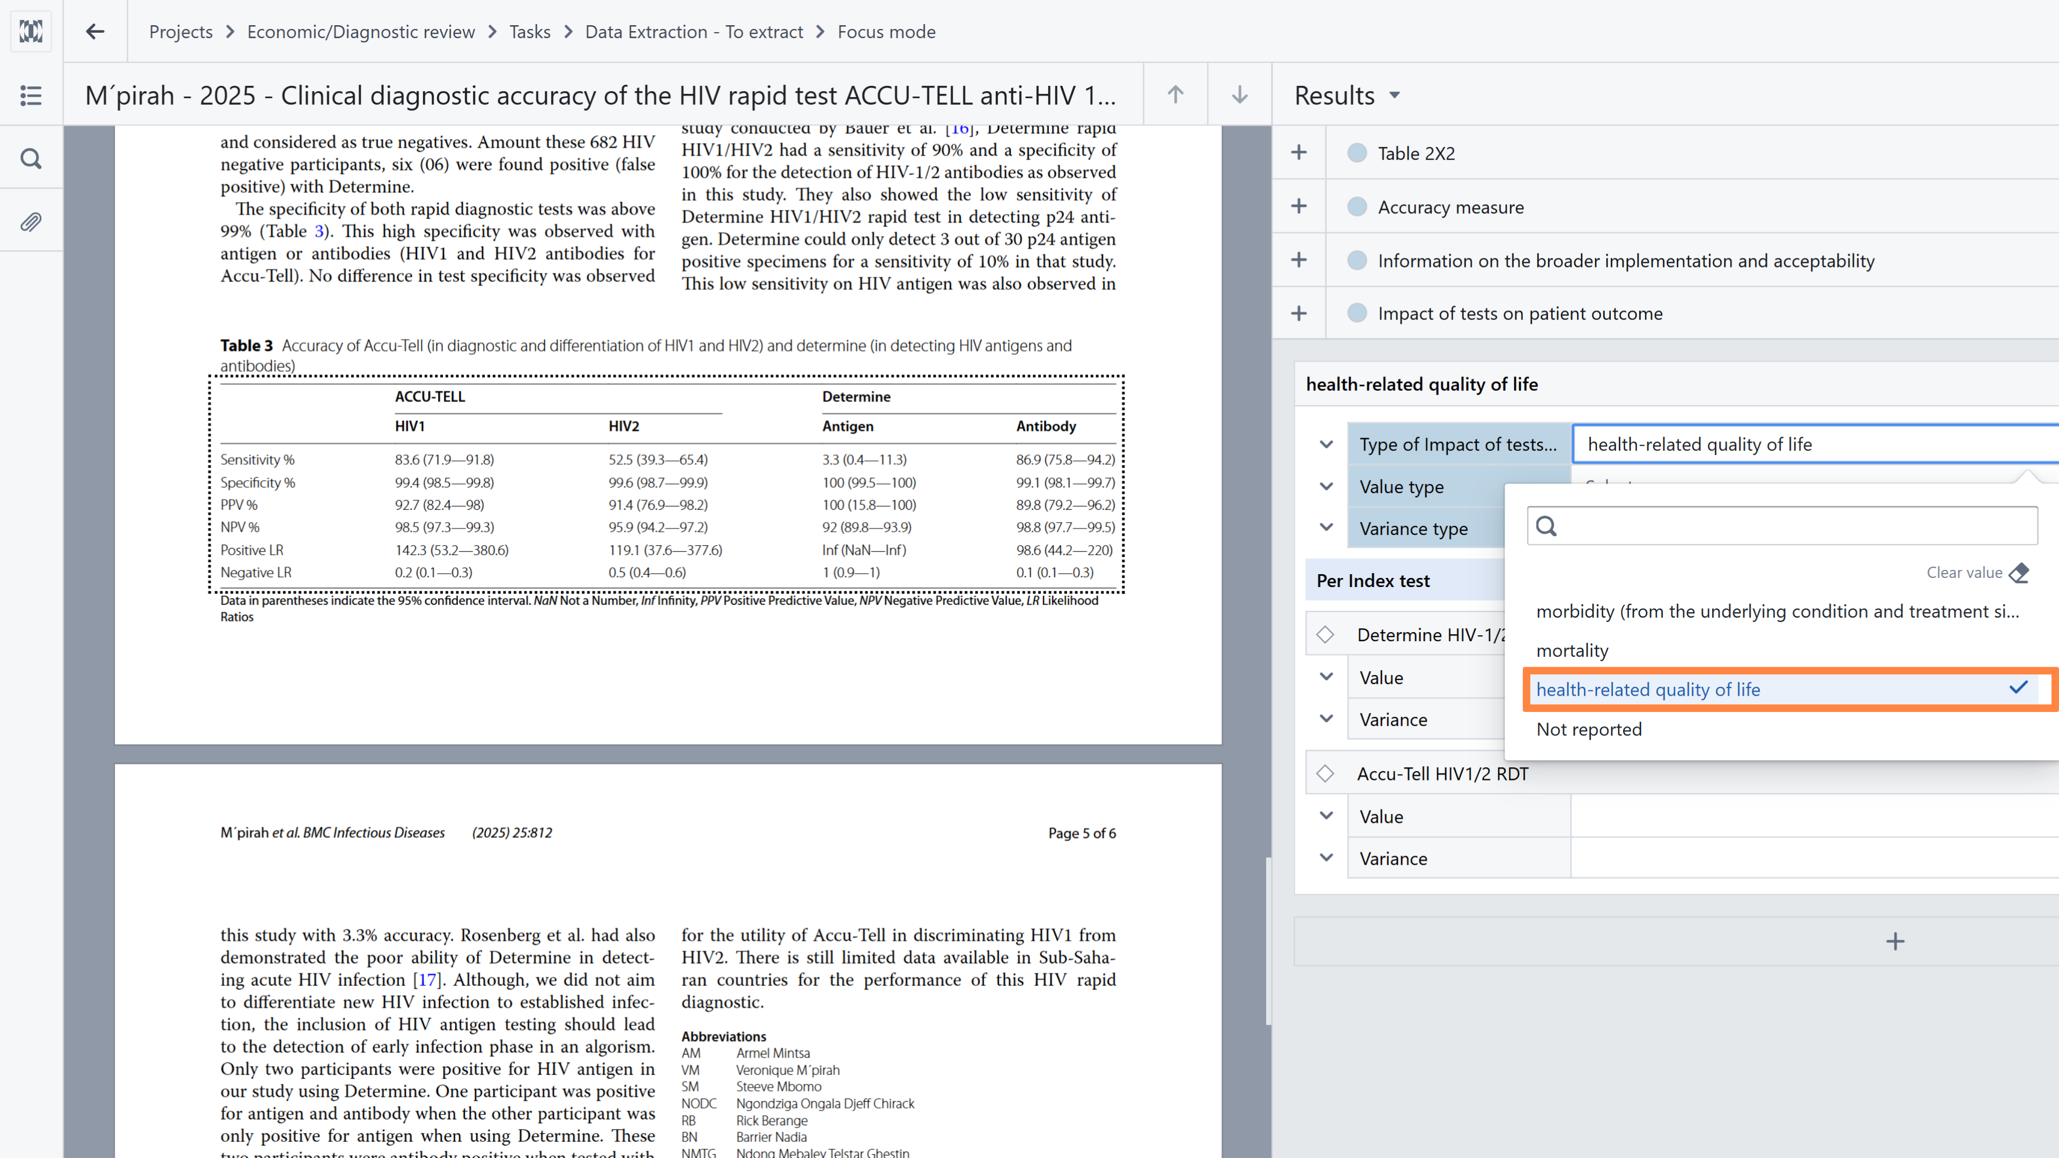This screenshot has width=2059, height=1158.
Task: Click the back arrow button
Action: (95, 31)
